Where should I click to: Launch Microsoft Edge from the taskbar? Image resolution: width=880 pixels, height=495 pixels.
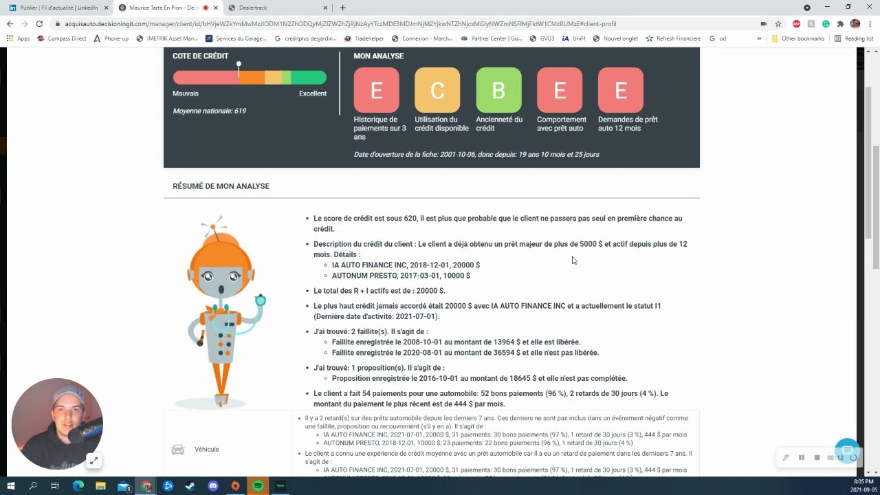point(78,486)
